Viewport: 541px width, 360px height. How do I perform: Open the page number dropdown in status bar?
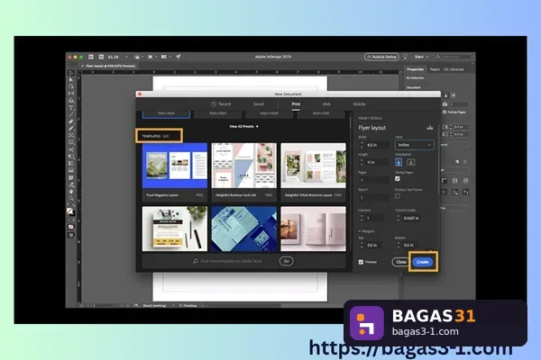click(x=115, y=306)
